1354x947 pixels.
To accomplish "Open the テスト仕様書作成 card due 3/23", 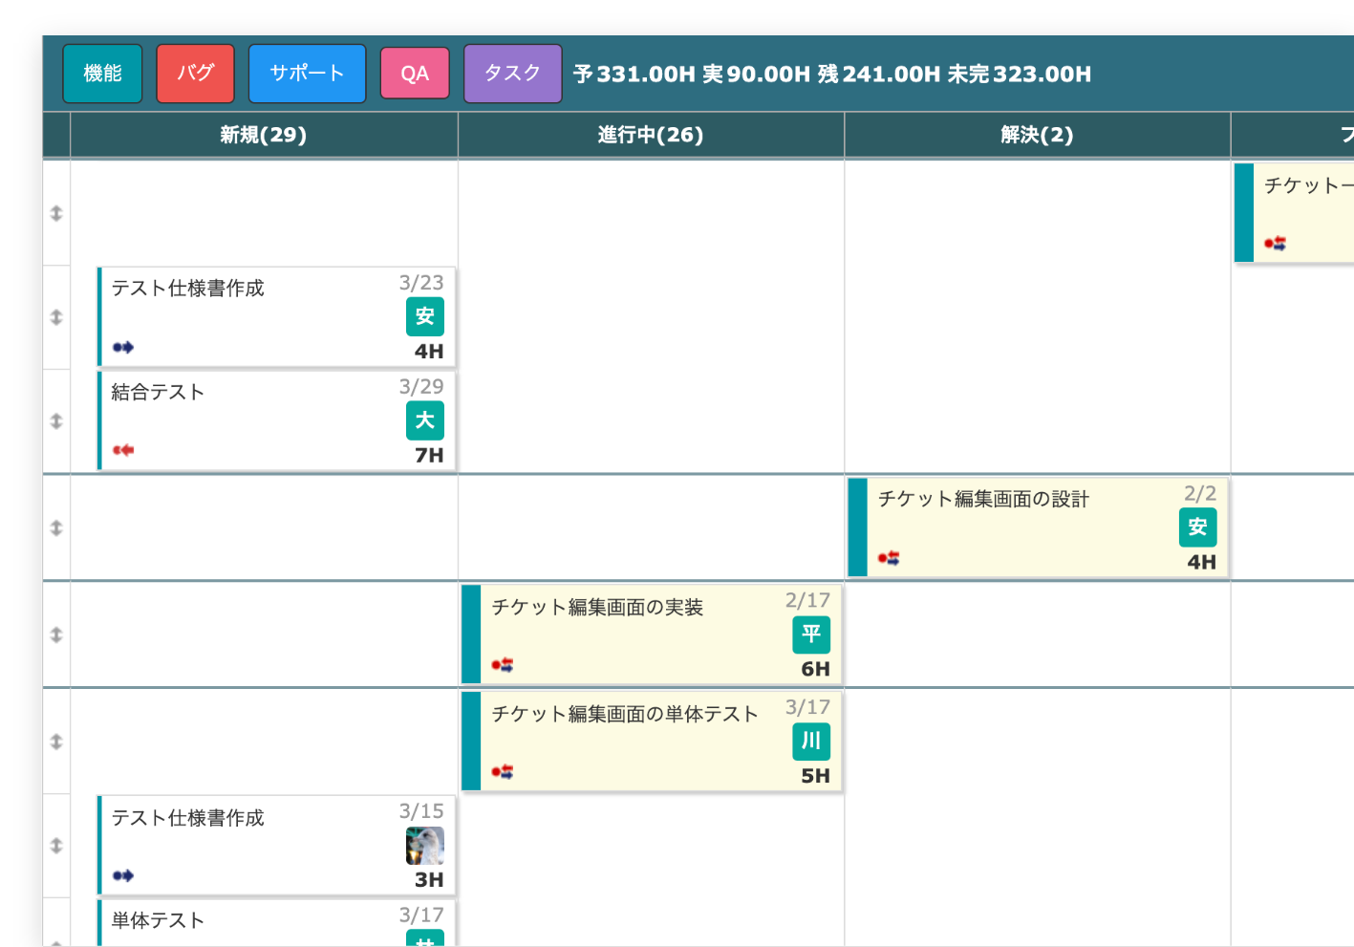I will click(187, 288).
